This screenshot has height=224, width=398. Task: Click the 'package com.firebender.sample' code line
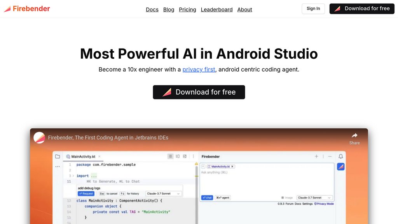106,164
